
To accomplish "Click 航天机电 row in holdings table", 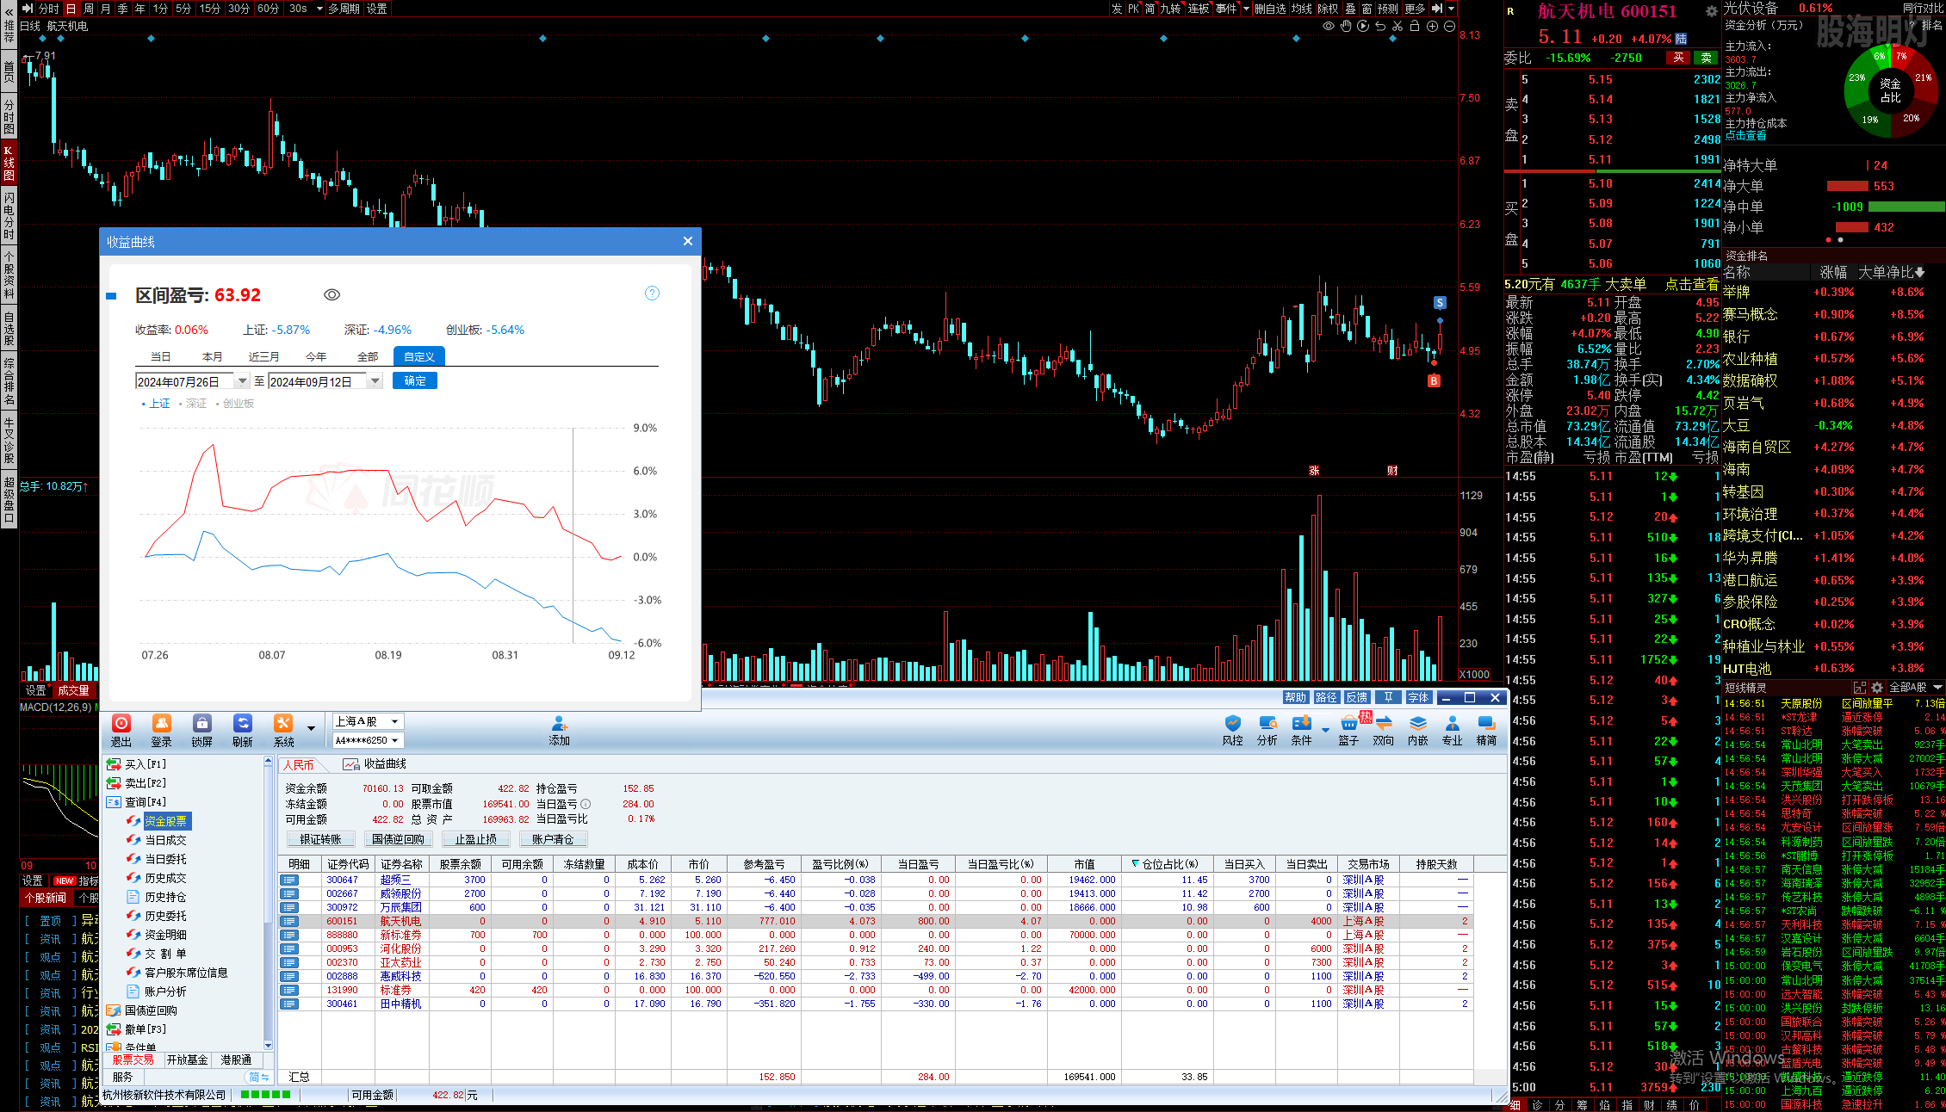I will tap(876, 921).
